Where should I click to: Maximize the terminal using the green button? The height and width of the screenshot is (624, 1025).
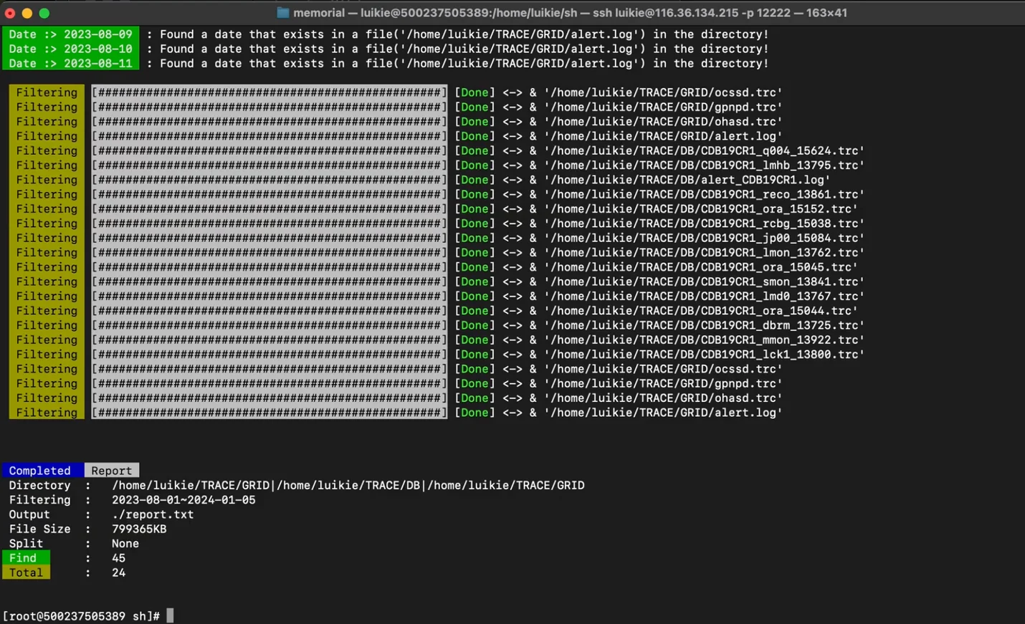click(44, 13)
